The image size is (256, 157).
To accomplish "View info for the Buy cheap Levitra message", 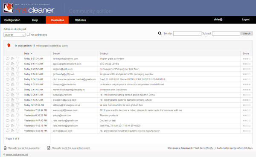I will point(12,64).
